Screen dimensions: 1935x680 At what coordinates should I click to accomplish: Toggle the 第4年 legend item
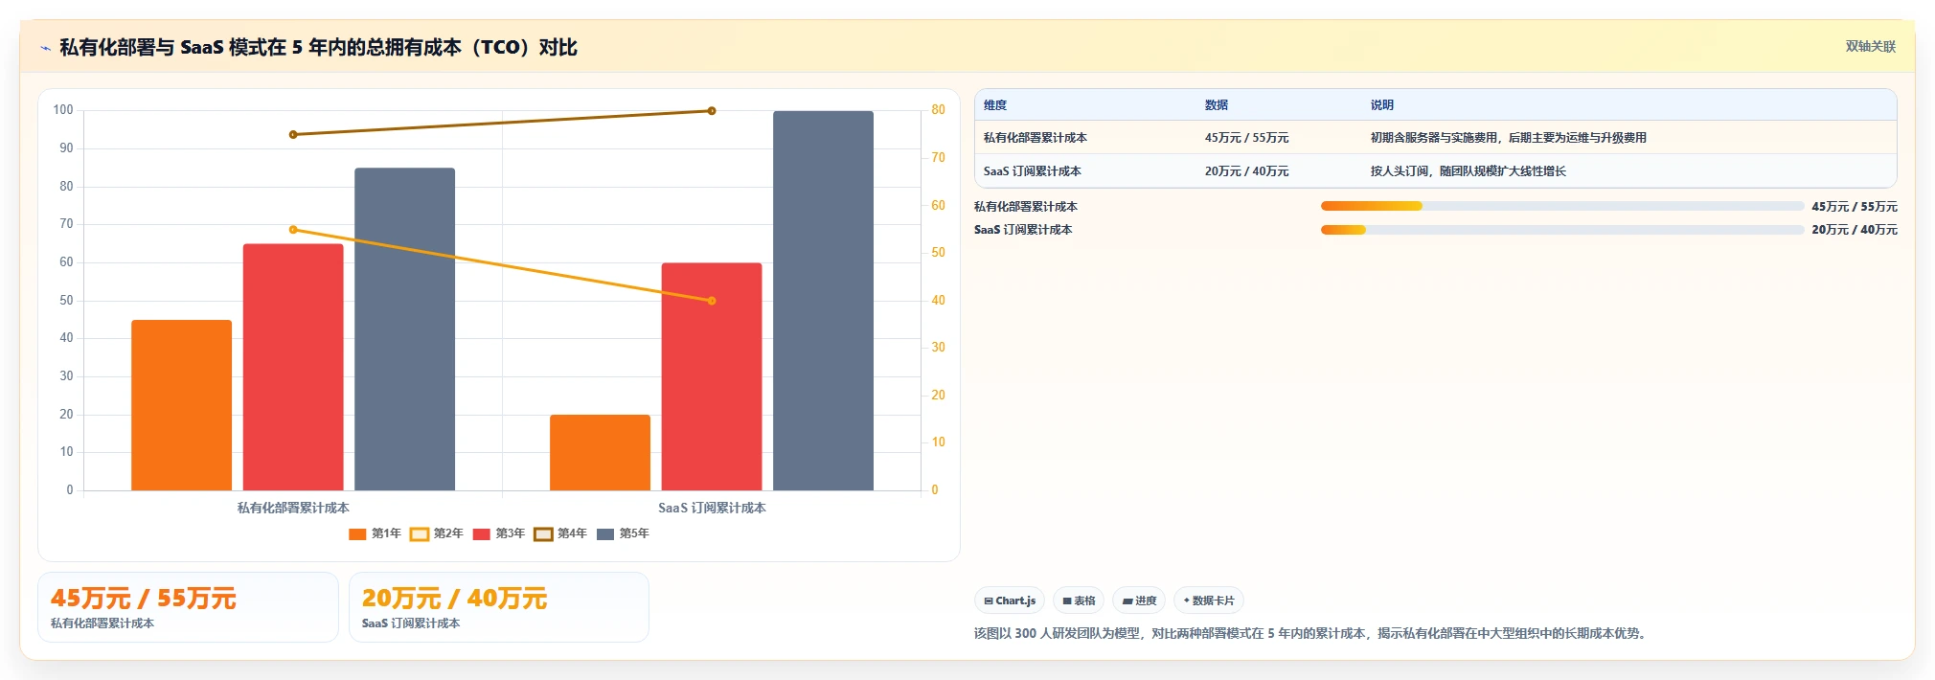(560, 533)
